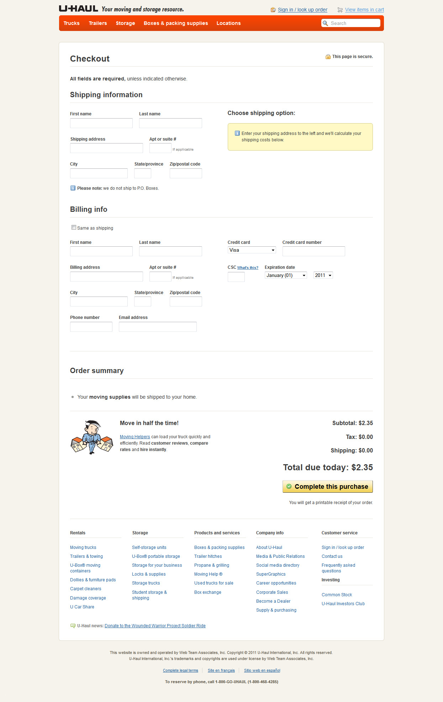The width and height of the screenshot is (443, 702).
Task: Click shipping State/province field
Action: pyautogui.click(x=143, y=173)
